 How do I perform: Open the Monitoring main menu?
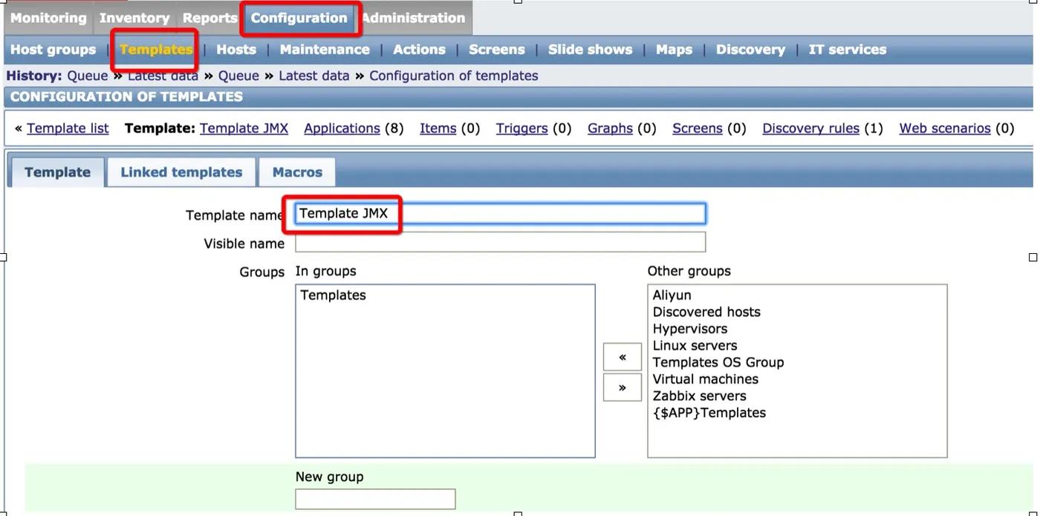tap(48, 18)
